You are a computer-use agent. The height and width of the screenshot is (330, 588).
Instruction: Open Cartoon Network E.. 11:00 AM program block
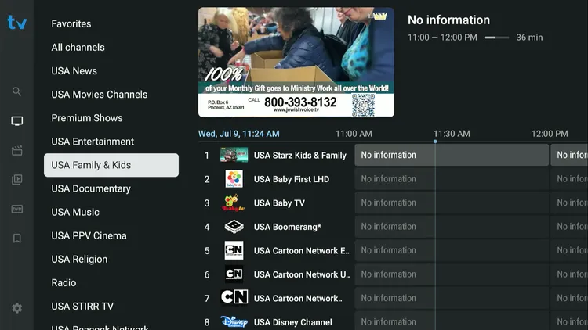tap(452, 250)
